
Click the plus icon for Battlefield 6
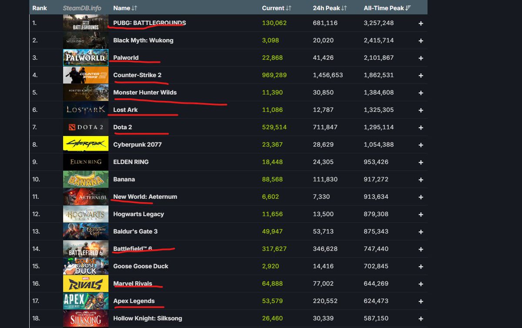point(421,249)
